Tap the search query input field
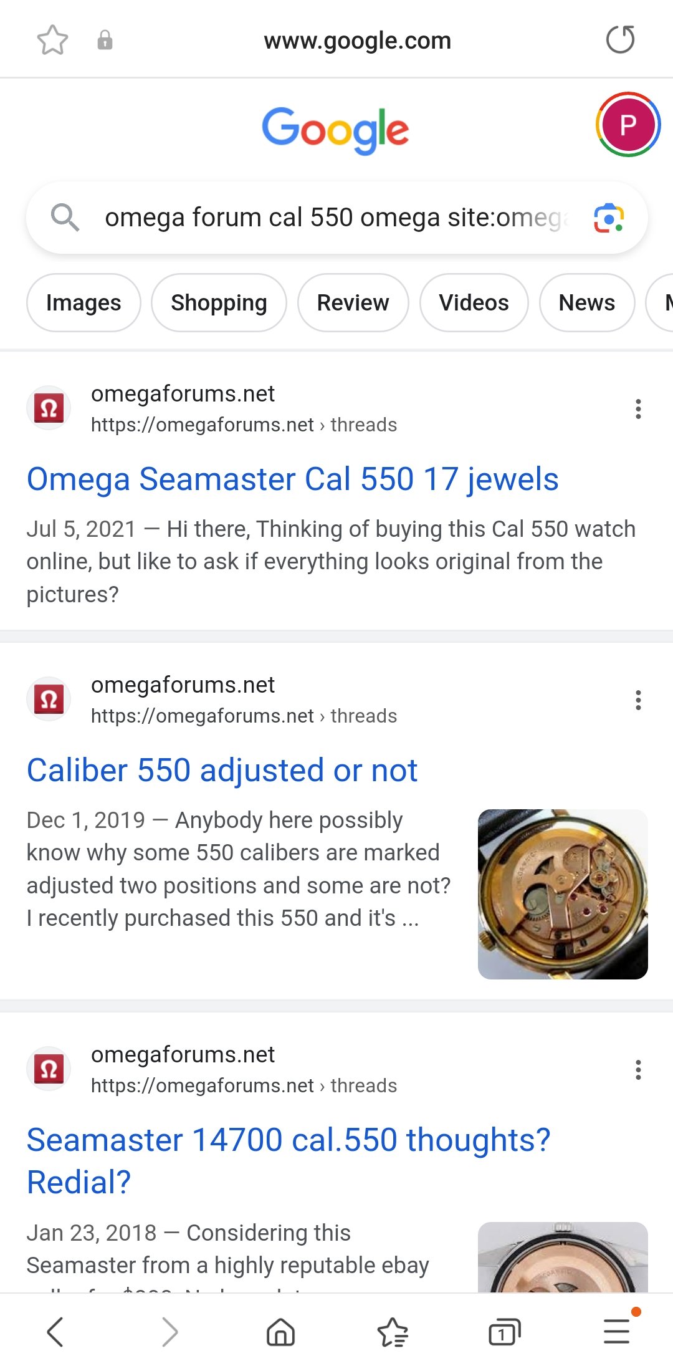673x1371 pixels. pos(336,218)
